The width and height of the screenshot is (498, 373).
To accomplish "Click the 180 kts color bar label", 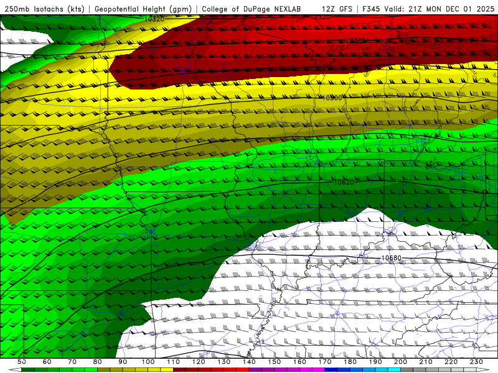I will pyautogui.click(x=350, y=362).
